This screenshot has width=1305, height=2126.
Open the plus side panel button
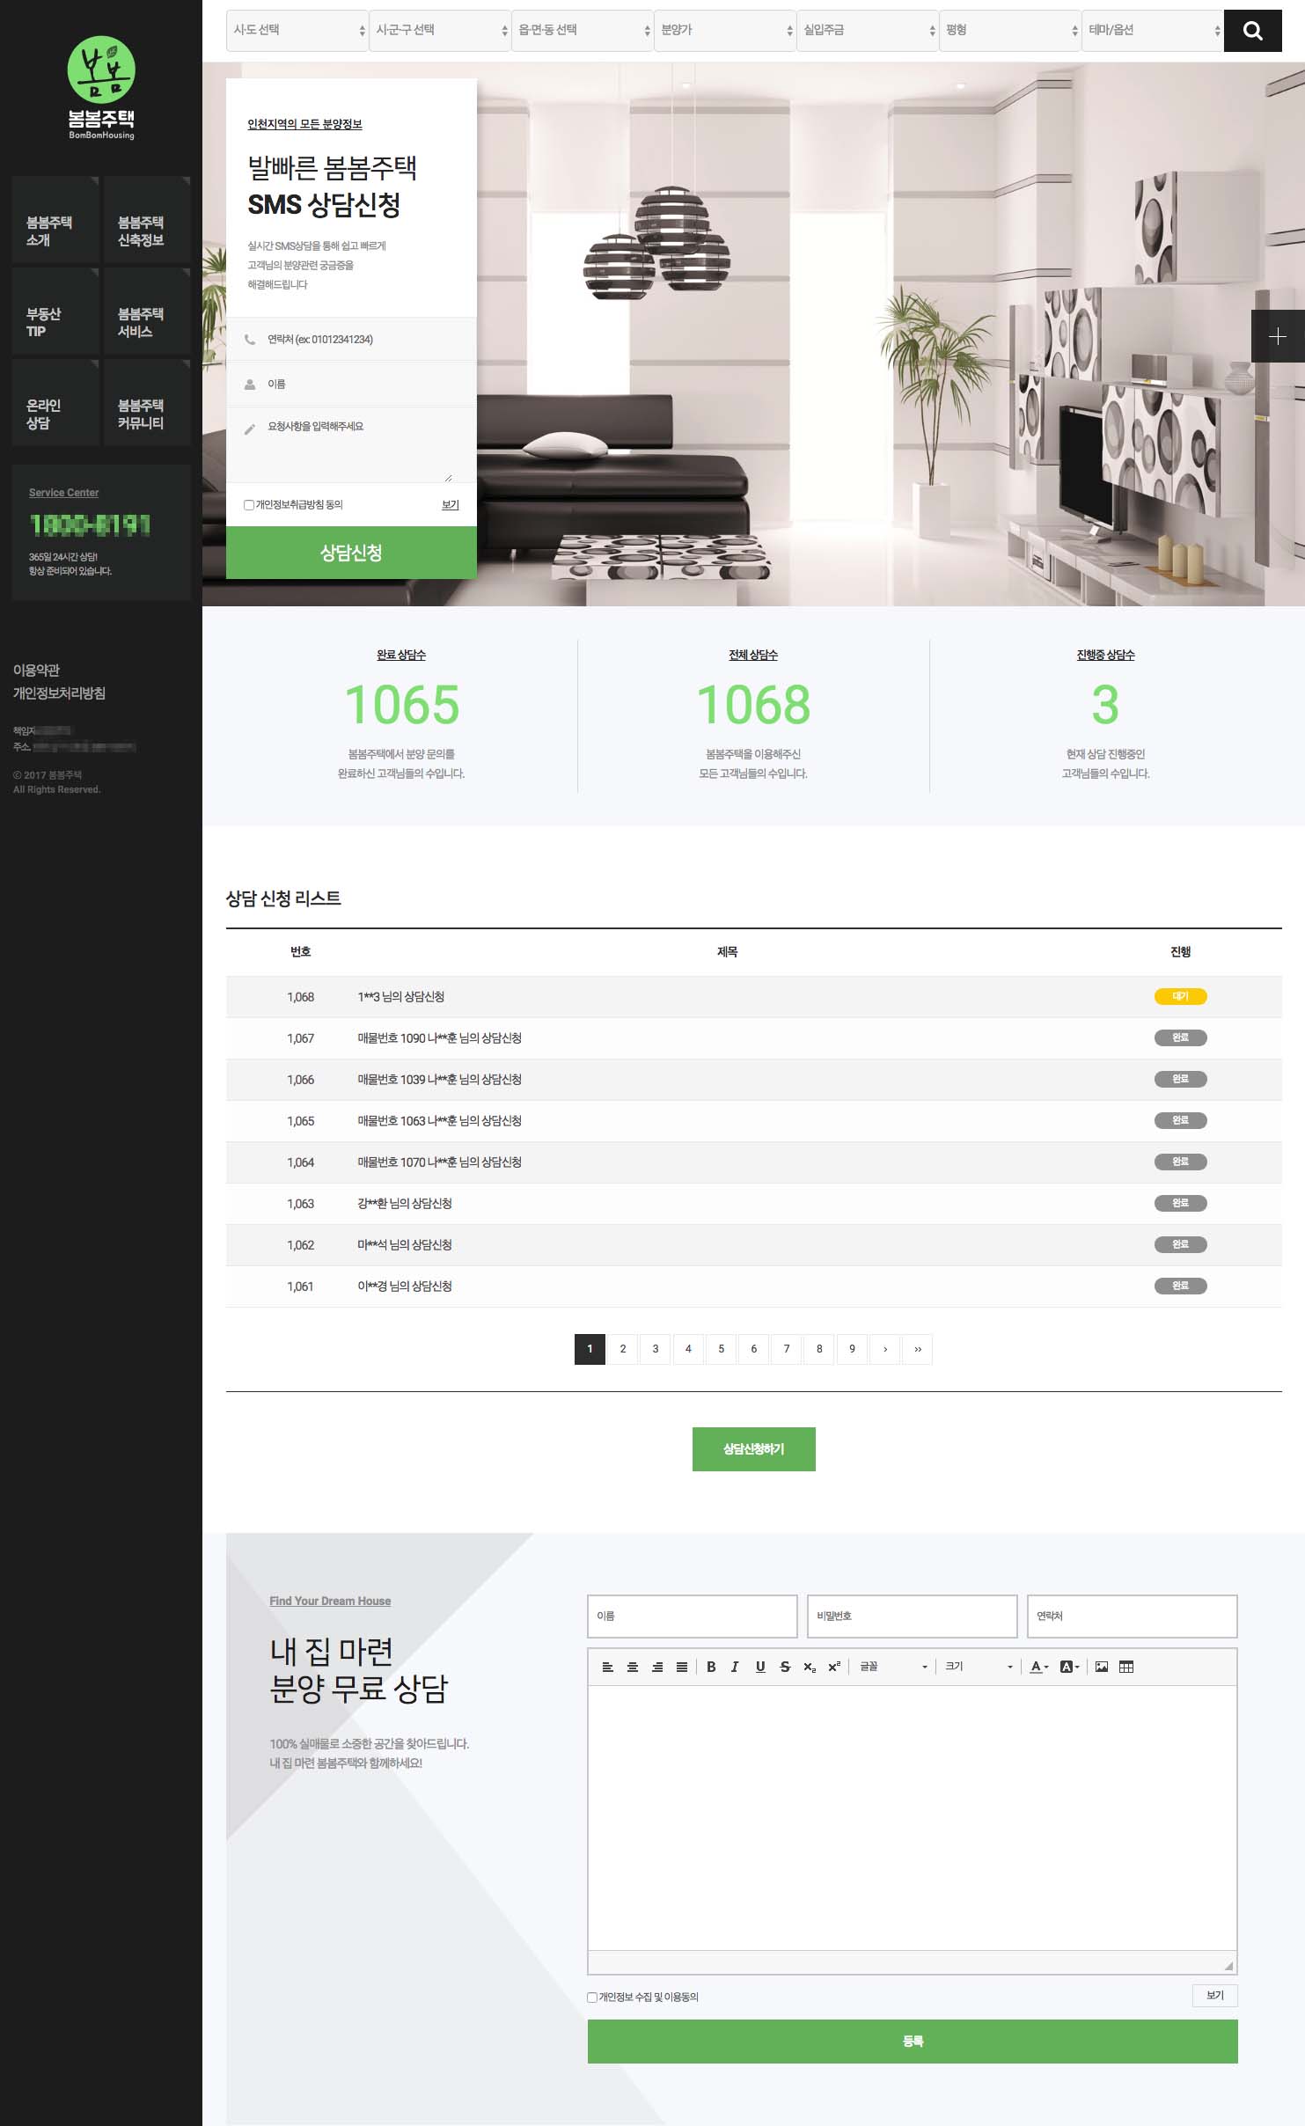click(x=1278, y=336)
